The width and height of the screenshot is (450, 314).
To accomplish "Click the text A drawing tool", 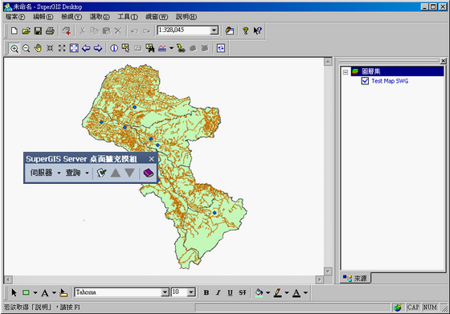I will [x=45, y=293].
